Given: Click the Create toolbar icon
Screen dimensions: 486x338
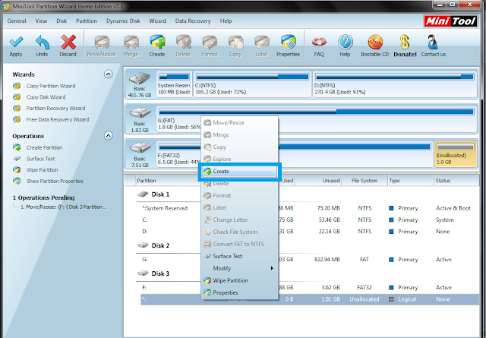Looking at the screenshot, I should [157, 43].
